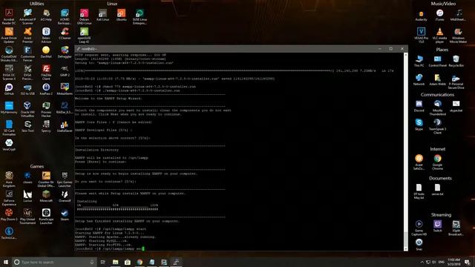Launch GeForce Experience desktop icon
Image resolution: width=475 pixels, height=267 pixels.
[9, 198]
